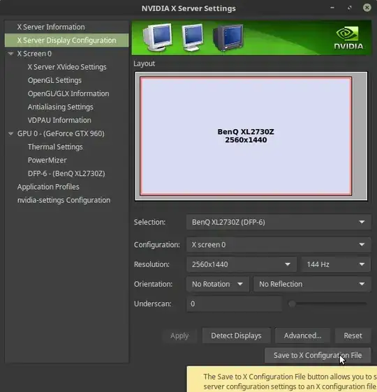Open the No Rotation orientation dropdown

coord(218,284)
